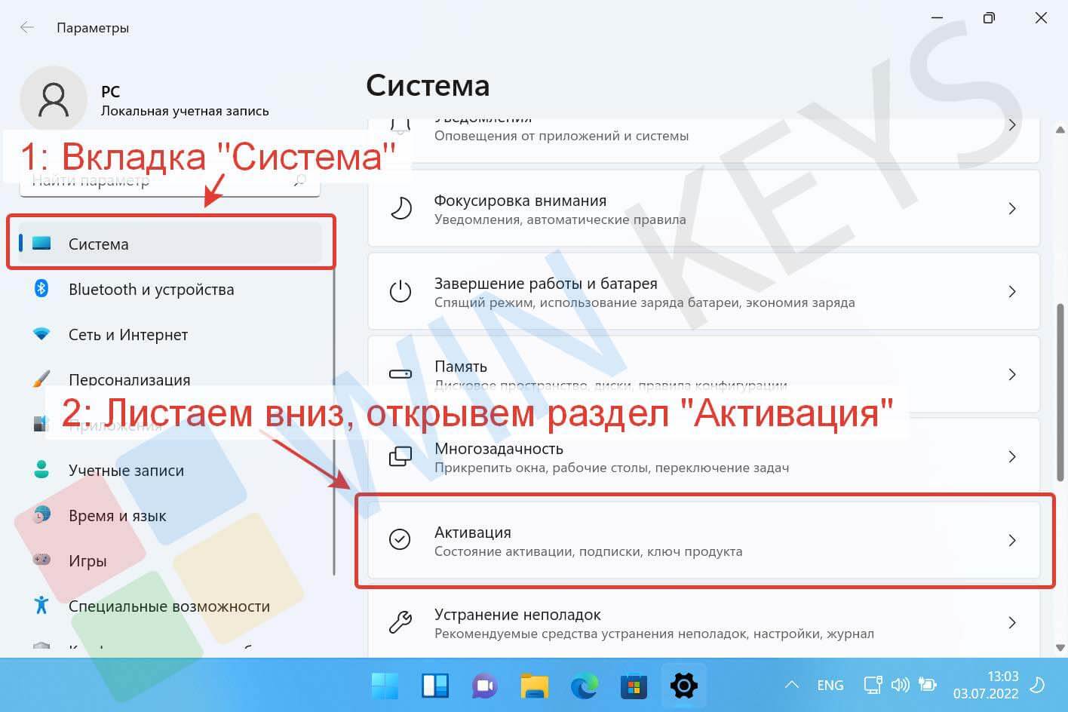The image size is (1068, 712).
Task: Open File Explorer from the taskbar
Action: coord(534,686)
